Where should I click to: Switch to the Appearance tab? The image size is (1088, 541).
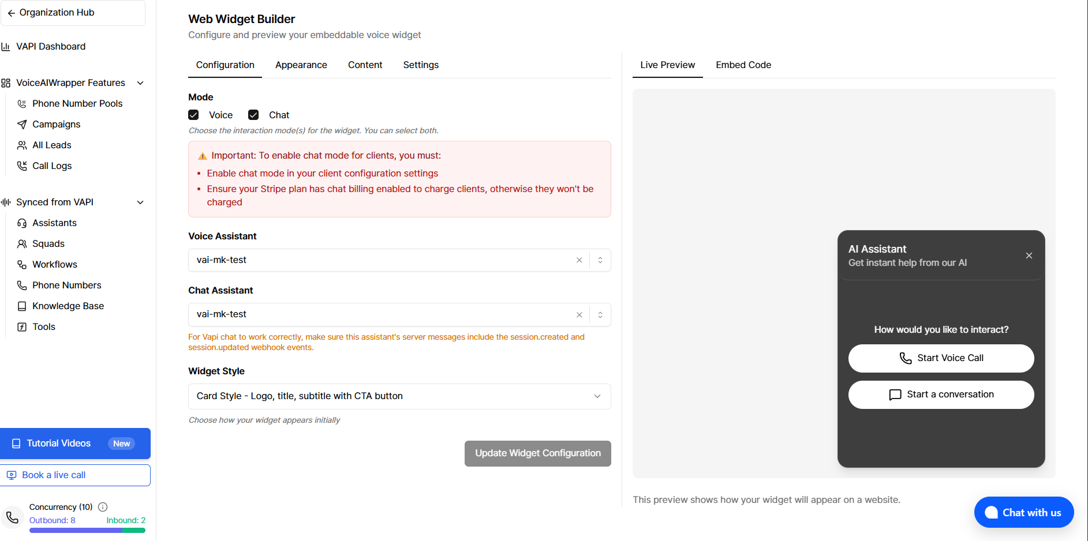(x=301, y=65)
